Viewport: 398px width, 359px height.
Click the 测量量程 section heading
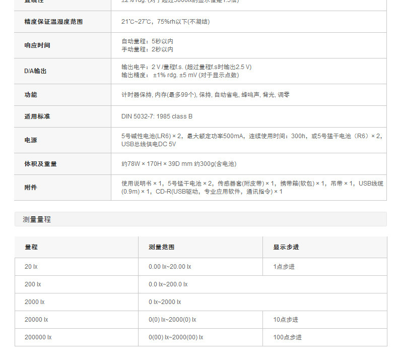tap(37, 219)
